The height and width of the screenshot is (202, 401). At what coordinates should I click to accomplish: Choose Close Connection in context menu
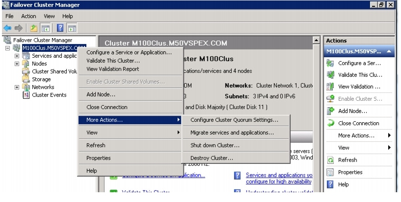(130, 107)
